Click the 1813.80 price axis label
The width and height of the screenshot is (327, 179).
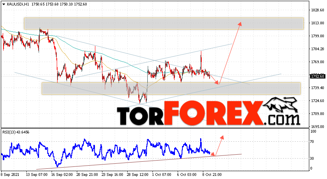tap(318, 23)
